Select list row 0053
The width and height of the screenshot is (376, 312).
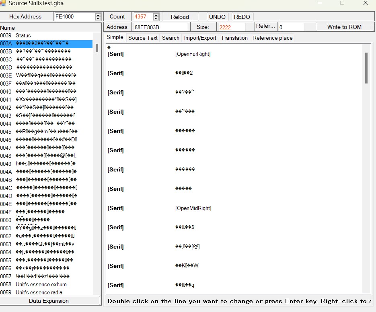click(x=46, y=244)
